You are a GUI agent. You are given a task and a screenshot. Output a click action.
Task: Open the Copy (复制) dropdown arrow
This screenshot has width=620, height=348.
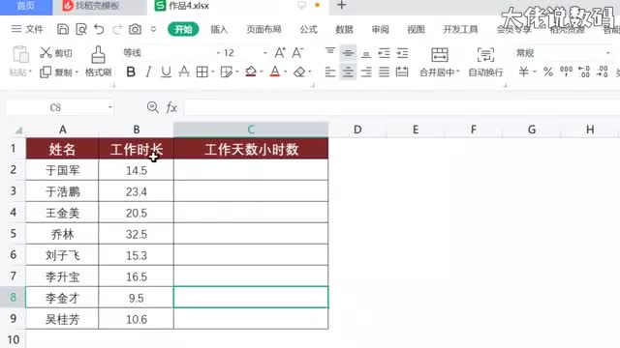click(x=77, y=72)
